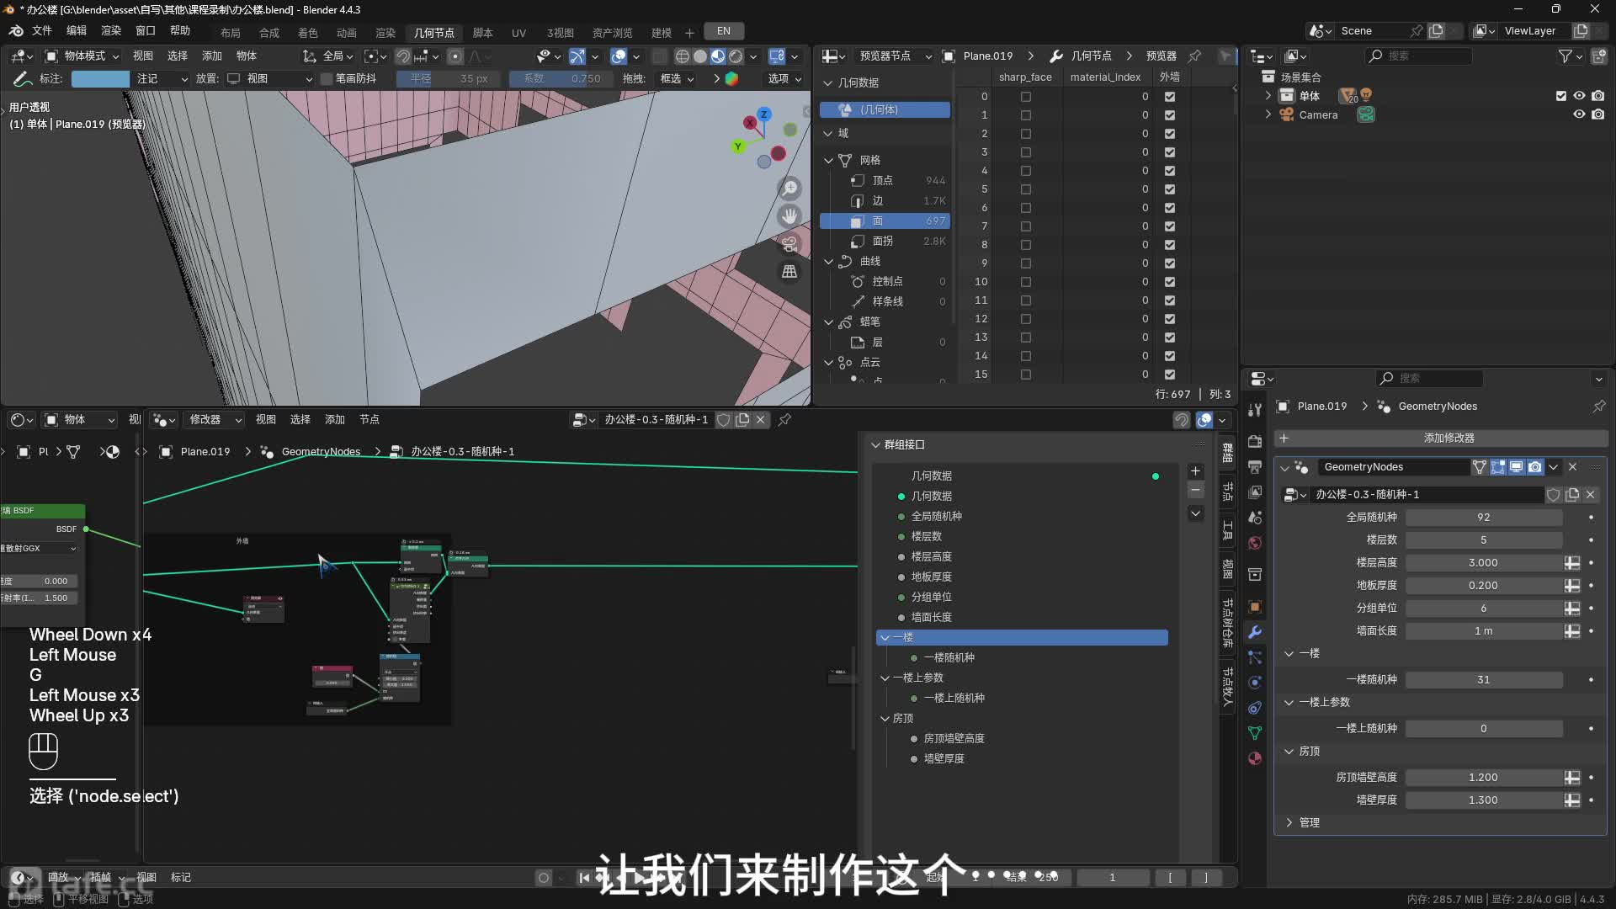This screenshot has height=909, width=1616.
Task: Click the filter funnel in the outliner
Action: pos(1565,56)
